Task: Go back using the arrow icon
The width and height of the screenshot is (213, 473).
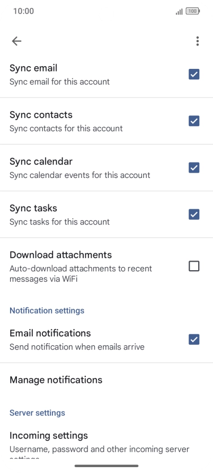Action: pos(16,41)
